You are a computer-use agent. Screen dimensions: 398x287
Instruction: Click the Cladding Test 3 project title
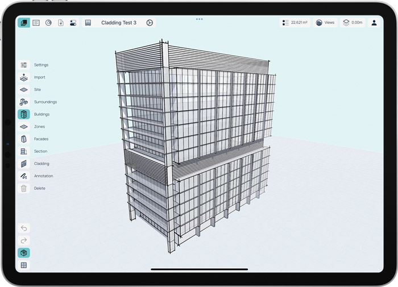click(118, 23)
